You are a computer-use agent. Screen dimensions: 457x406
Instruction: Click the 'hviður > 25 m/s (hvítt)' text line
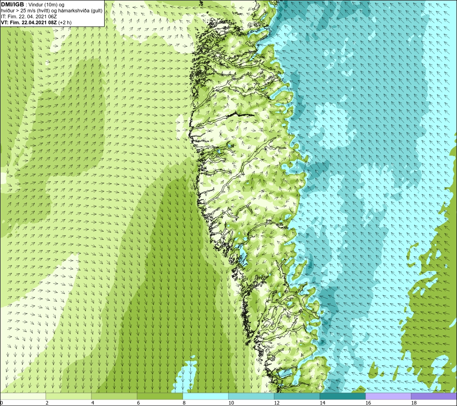coord(52,11)
